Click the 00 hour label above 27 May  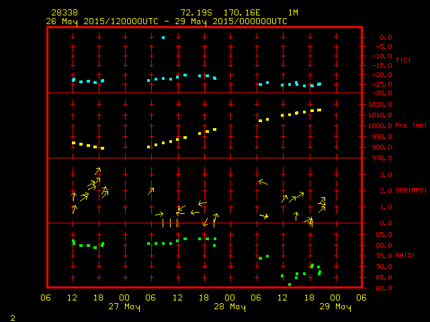tap(124, 298)
